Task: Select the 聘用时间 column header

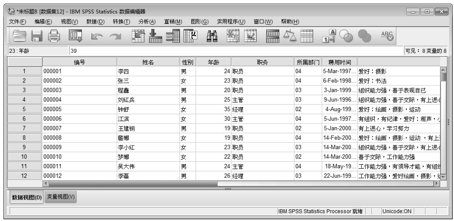Action: click(340, 62)
